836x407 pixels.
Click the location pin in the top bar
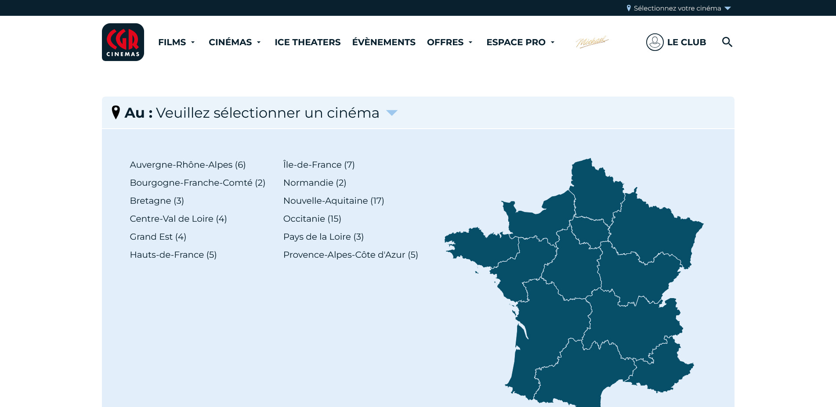point(629,8)
